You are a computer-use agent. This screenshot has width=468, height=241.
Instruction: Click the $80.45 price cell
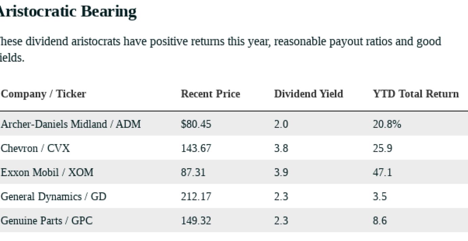[x=196, y=124]
